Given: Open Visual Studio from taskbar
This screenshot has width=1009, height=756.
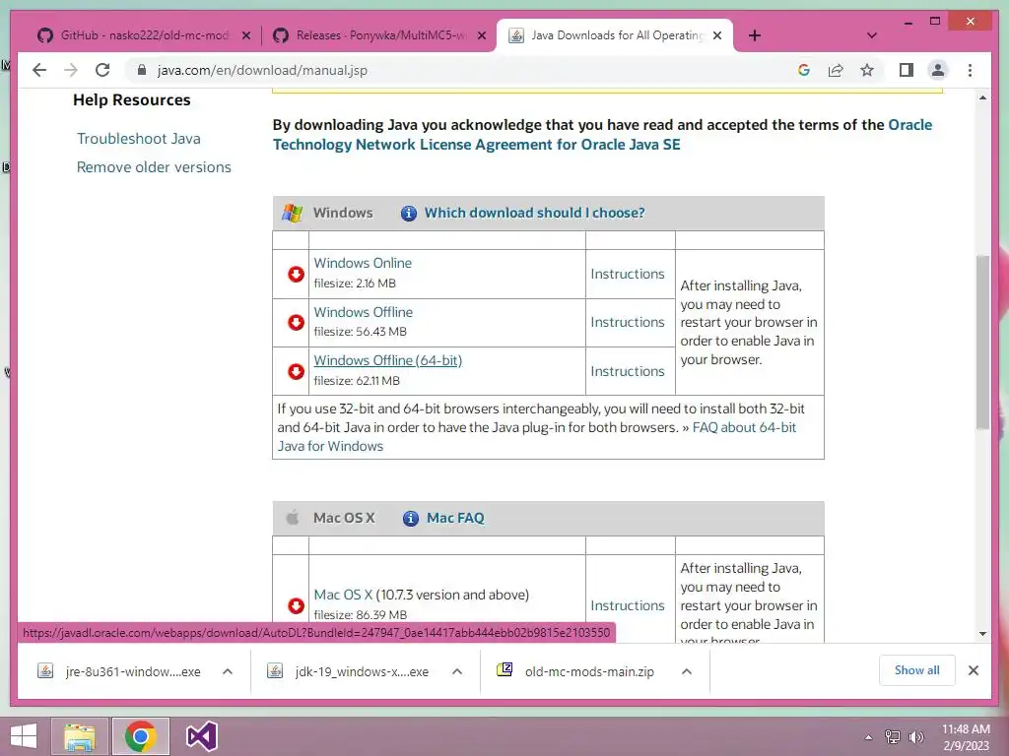Looking at the screenshot, I should click(201, 736).
